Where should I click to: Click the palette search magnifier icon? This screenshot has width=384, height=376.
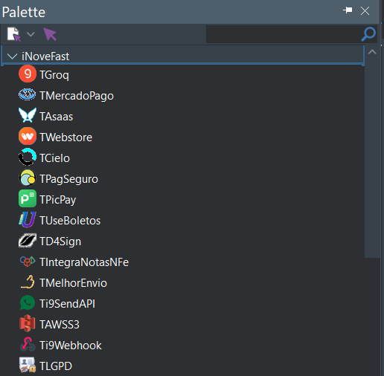click(368, 34)
